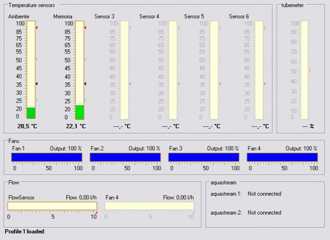Viewport: 330px width, 240px height.
Task: Click the Fan 3 blue output bar
Action: (203, 157)
